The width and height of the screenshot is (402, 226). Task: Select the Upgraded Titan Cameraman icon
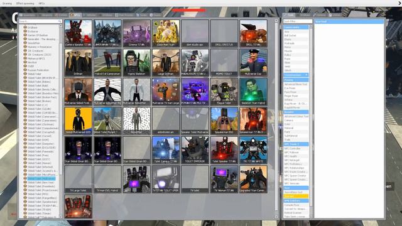coord(253,180)
